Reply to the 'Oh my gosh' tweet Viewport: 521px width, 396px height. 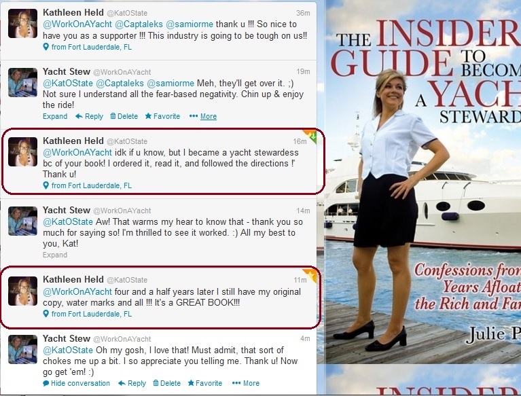pos(132,383)
